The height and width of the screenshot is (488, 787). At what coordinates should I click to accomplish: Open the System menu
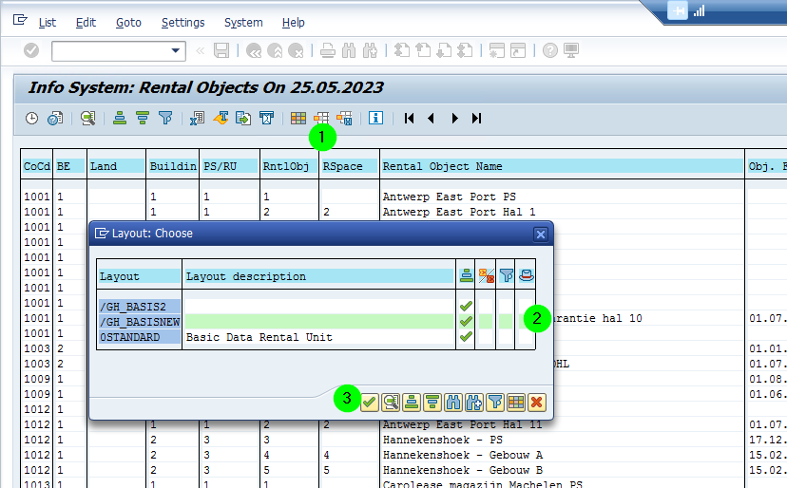click(x=243, y=23)
